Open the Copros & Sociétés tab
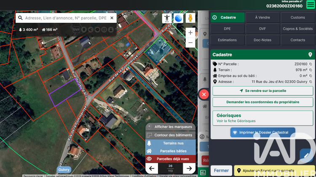 click(x=297, y=29)
